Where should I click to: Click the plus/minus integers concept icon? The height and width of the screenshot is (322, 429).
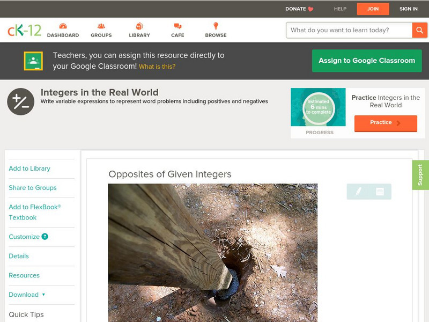(20, 101)
